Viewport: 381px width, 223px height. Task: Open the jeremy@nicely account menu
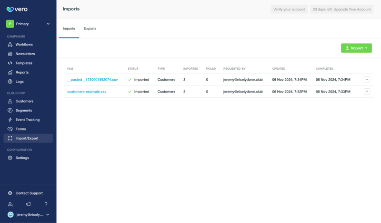click(28, 214)
